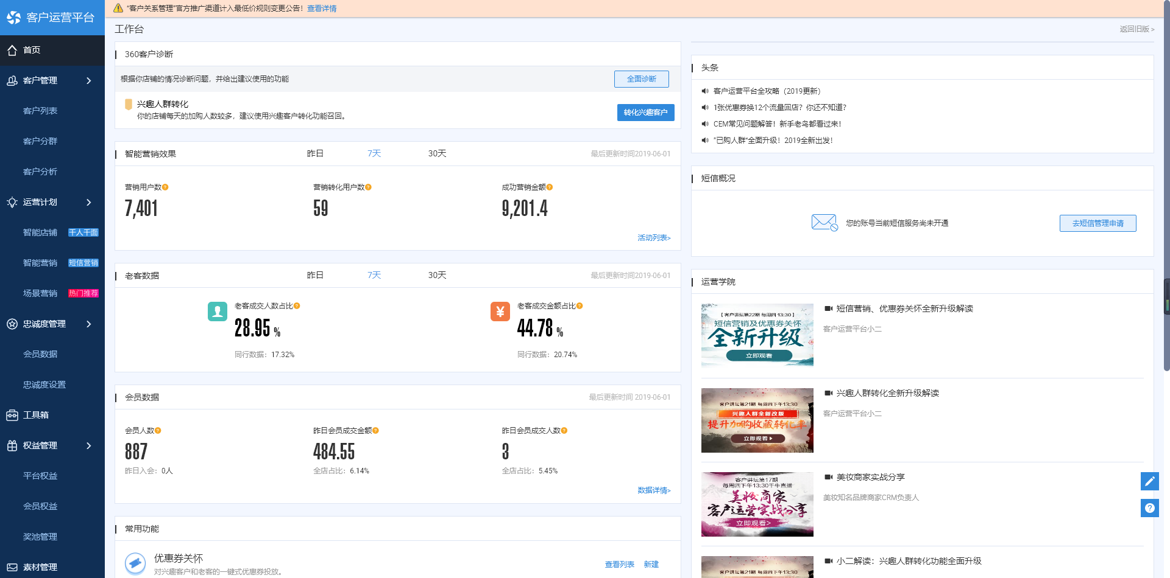The width and height of the screenshot is (1170, 578).
Task: Select 7天 tab in 老客数据
Action: 374,276
